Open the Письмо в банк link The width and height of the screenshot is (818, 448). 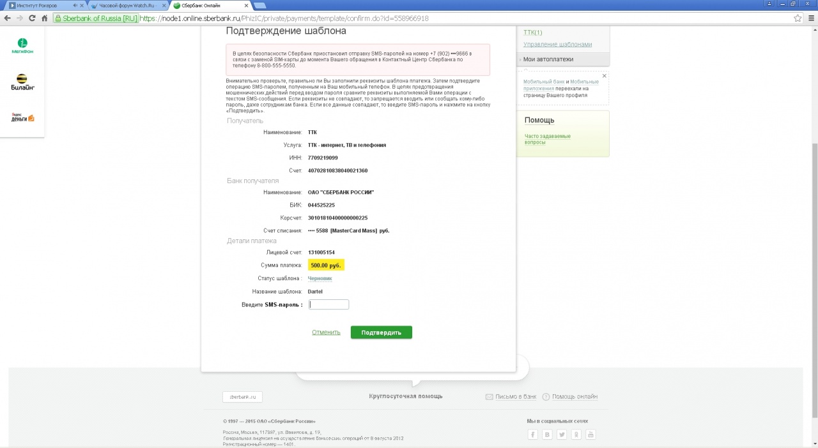(516, 397)
